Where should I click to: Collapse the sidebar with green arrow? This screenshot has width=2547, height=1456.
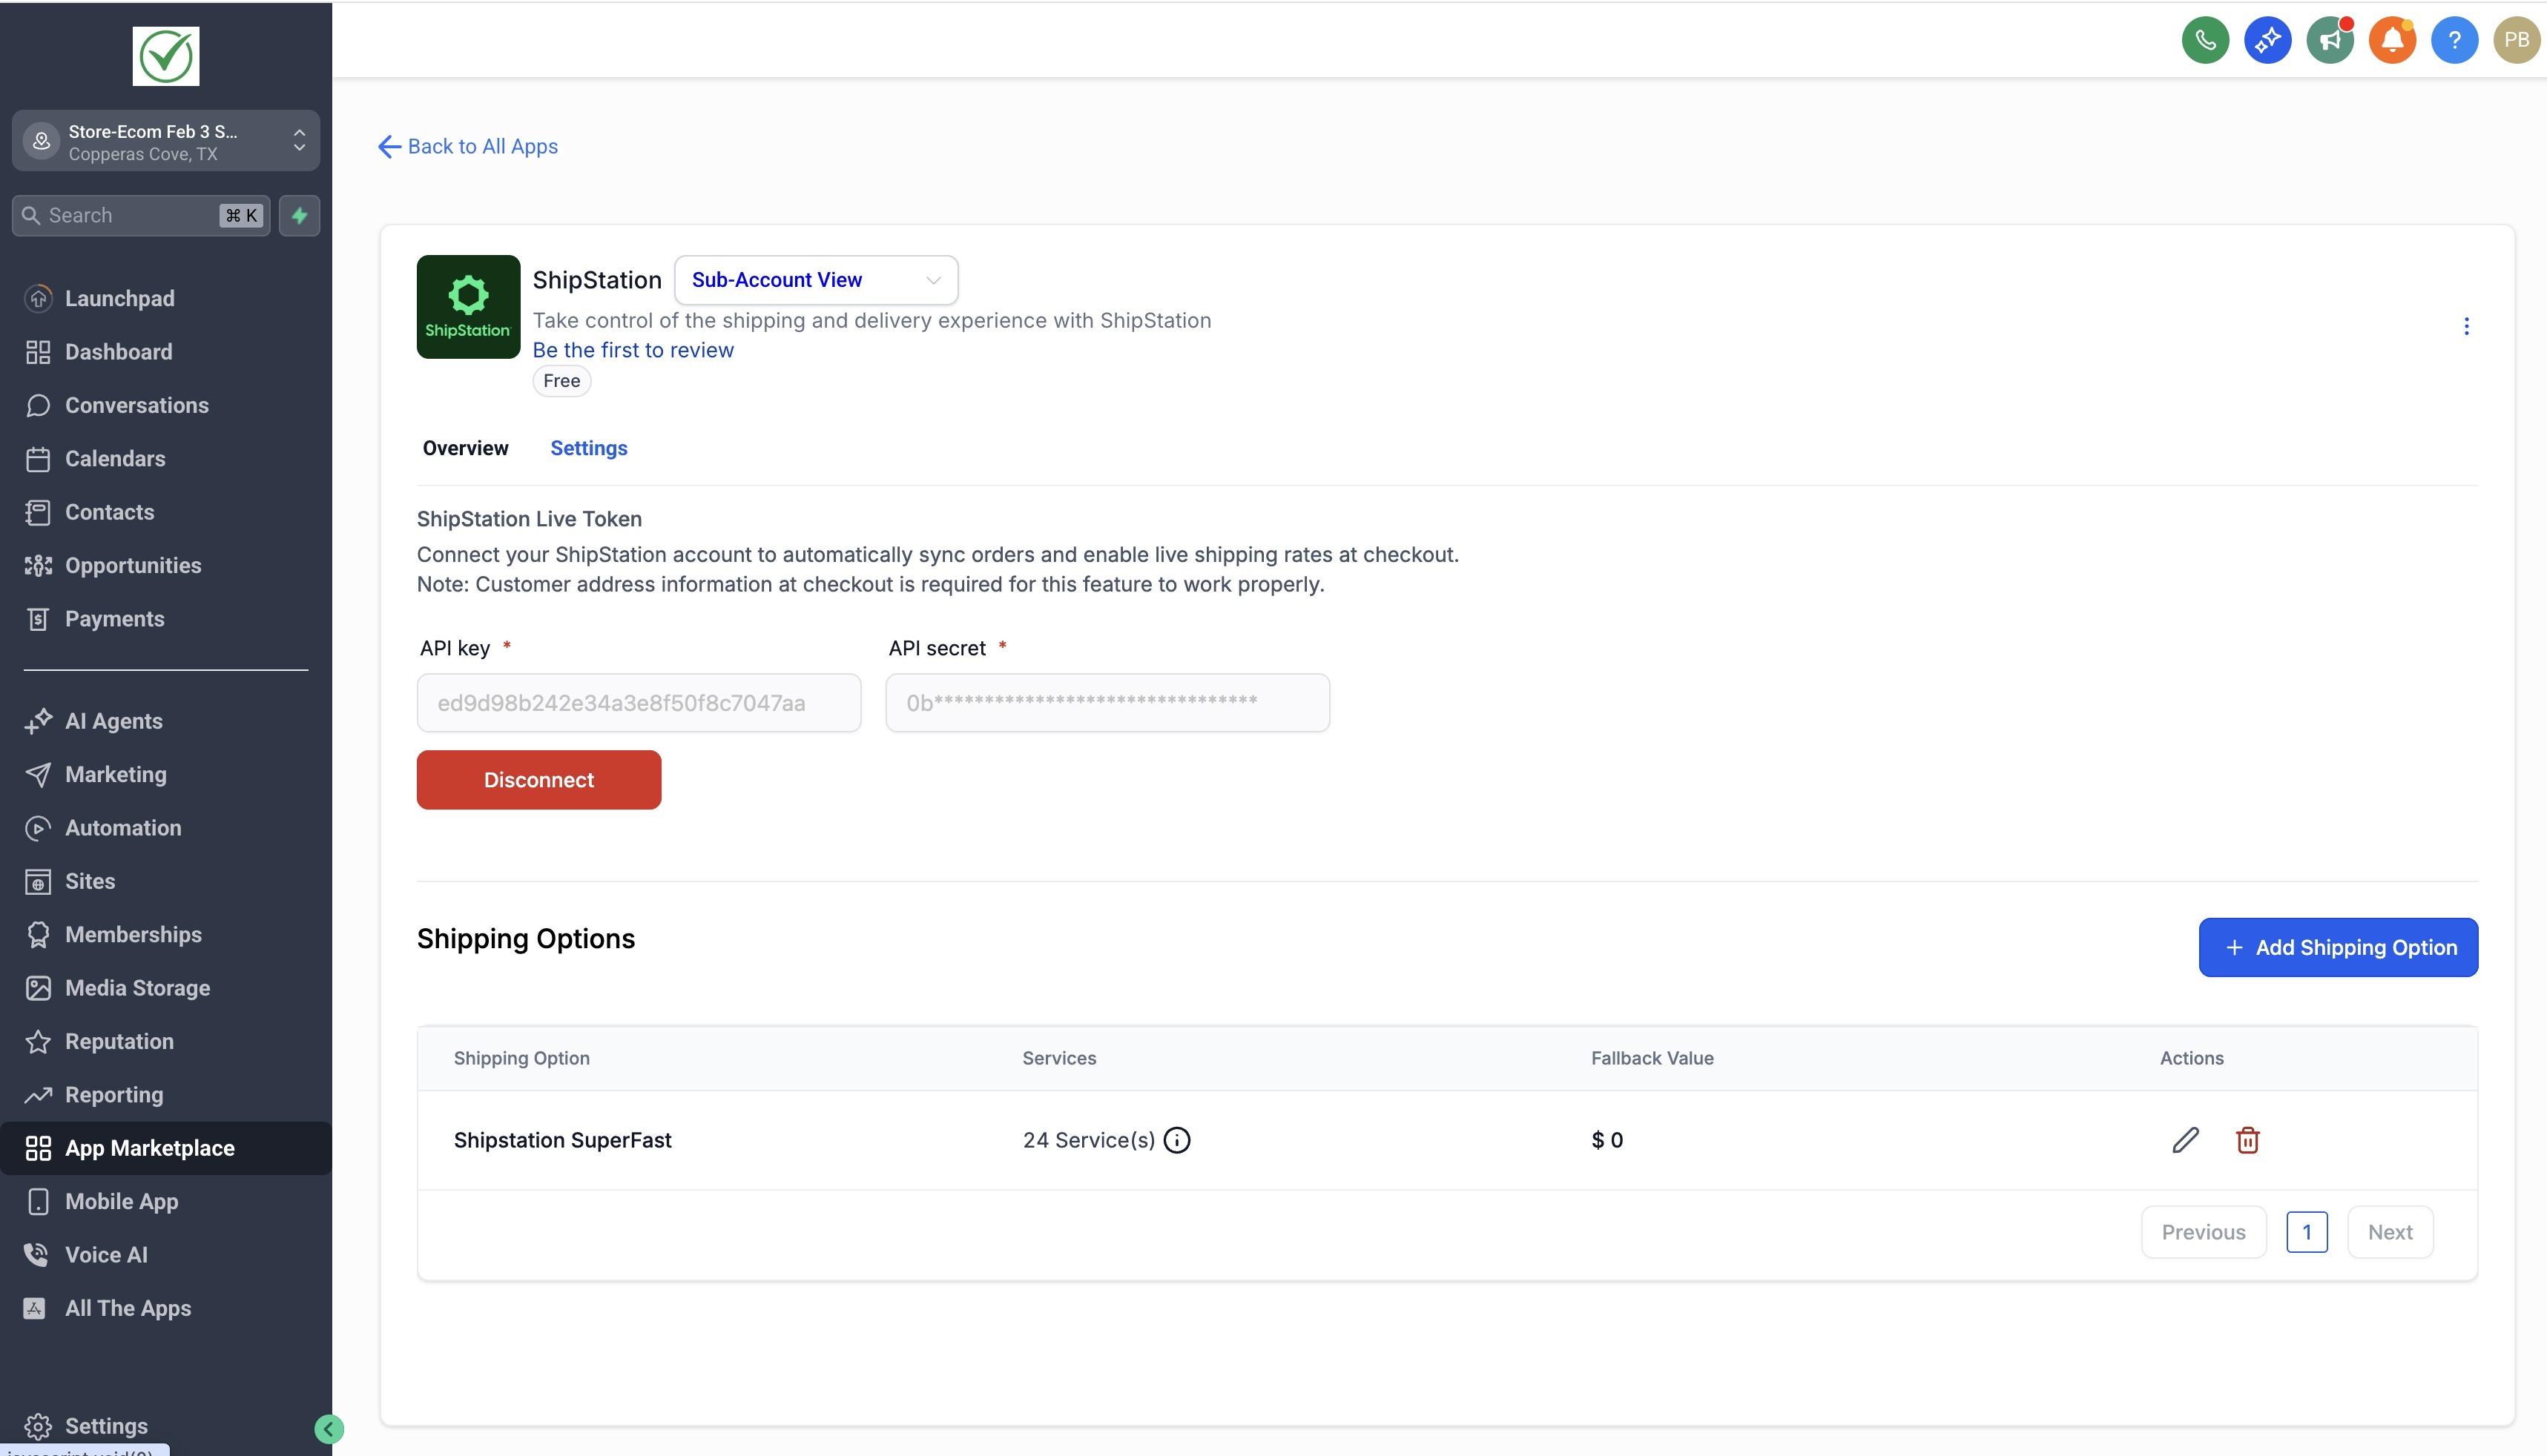(x=328, y=1429)
